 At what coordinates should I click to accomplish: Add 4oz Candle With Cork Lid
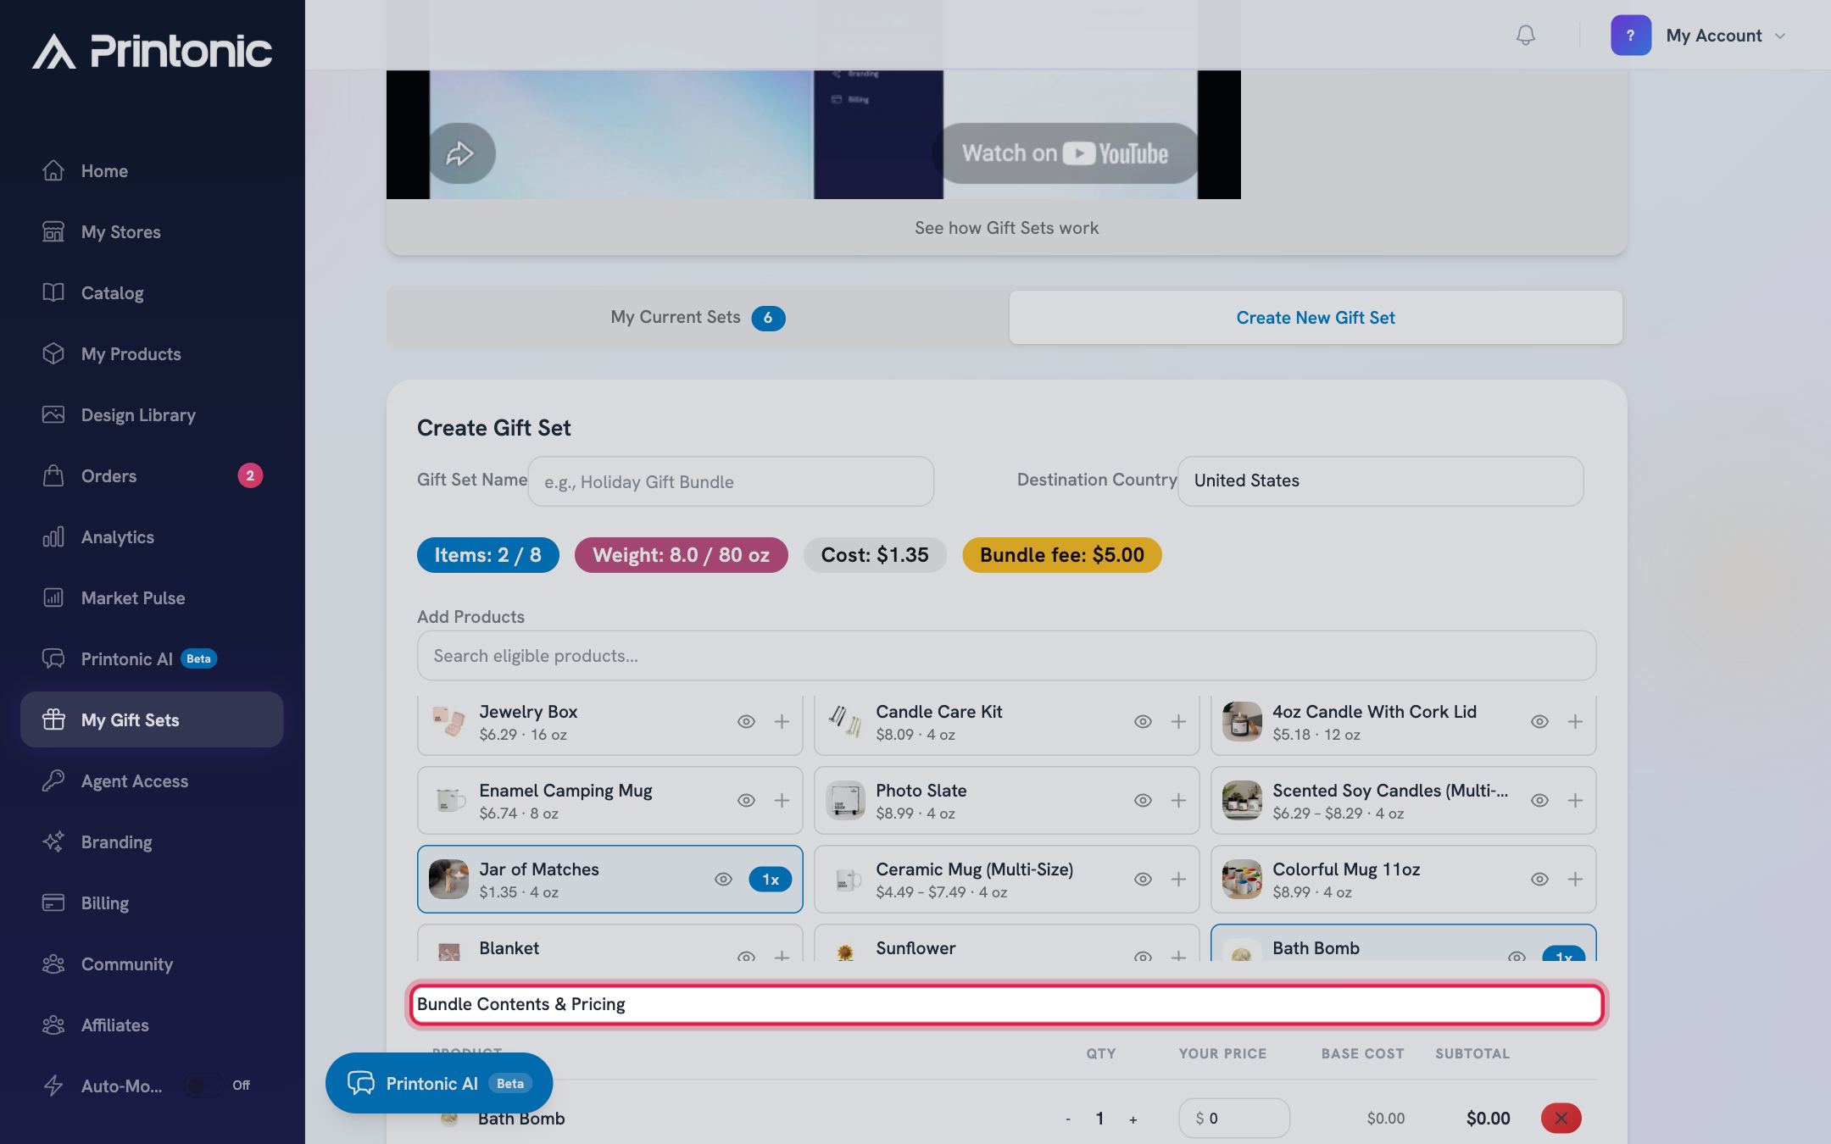[1575, 722]
